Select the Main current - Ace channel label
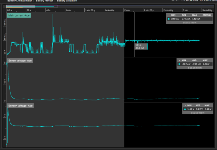This screenshot has width=217, height=150. pos(19,15)
